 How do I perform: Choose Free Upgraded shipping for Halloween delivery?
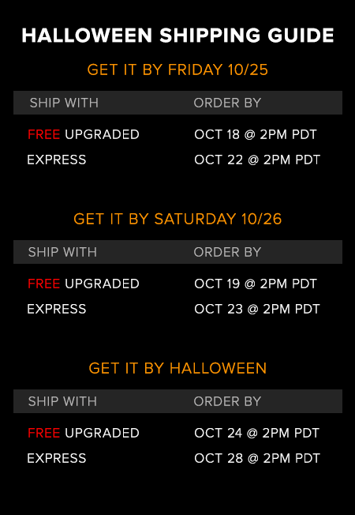(x=84, y=433)
